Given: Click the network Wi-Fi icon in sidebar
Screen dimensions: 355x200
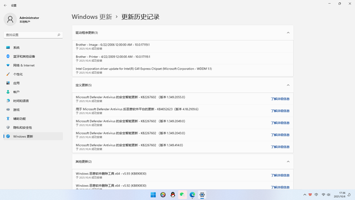Looking at the screenshot, I should (8, 66).
